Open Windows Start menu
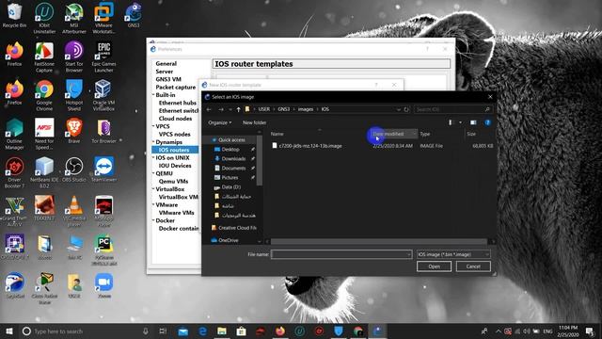Image resolution: width=602 pixels, height=339 pixels. 9,331
